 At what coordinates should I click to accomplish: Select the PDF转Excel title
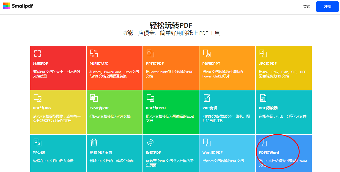156,108
